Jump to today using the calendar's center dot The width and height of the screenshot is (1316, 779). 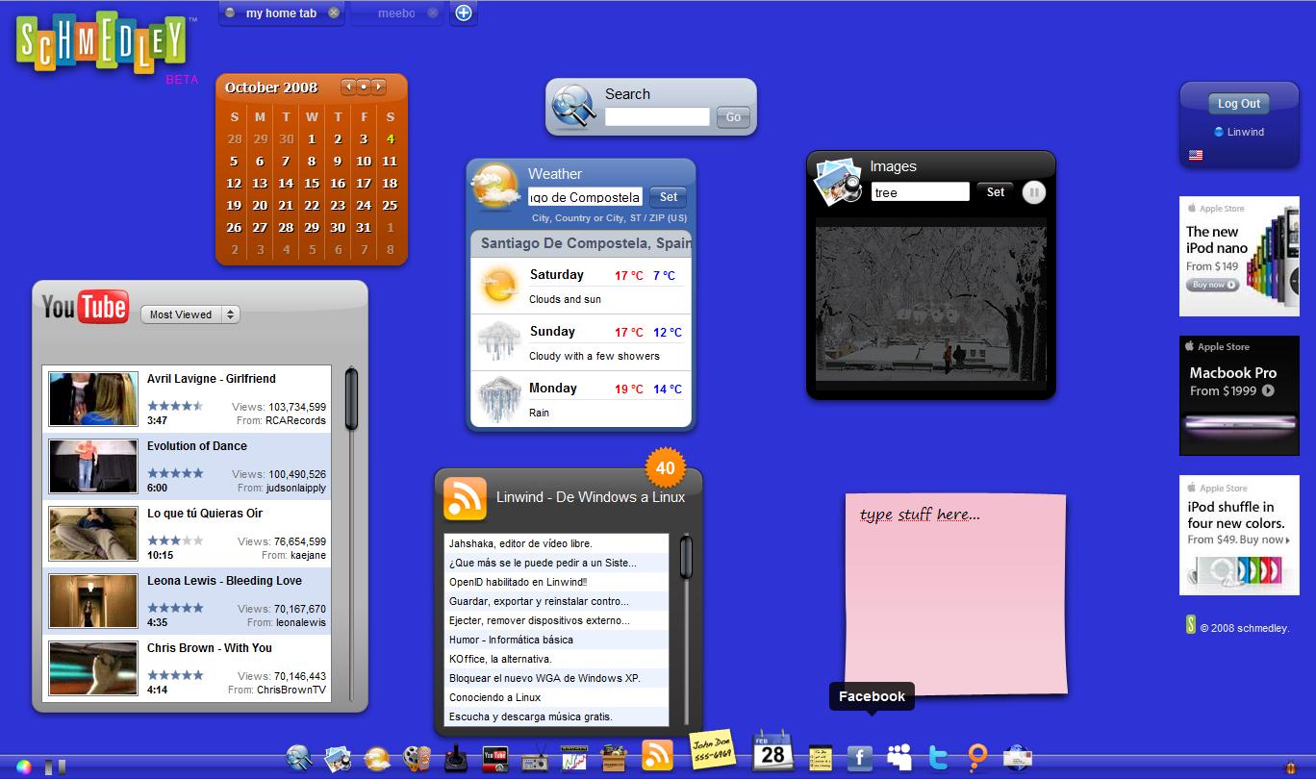364,87
